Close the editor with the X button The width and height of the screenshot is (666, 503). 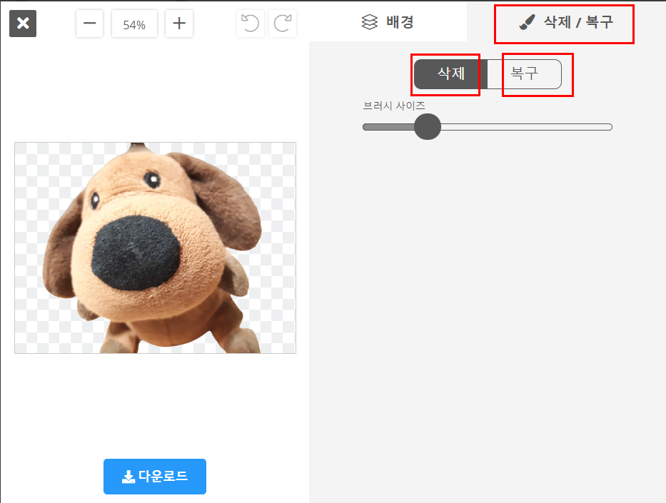click(x=23, y=24)
